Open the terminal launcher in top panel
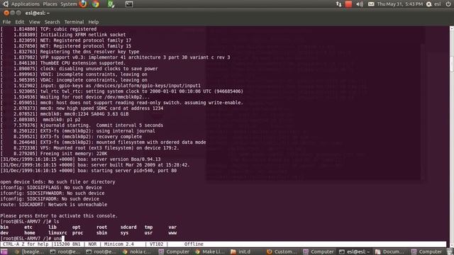Screen dimensions: 454x255 129,4
